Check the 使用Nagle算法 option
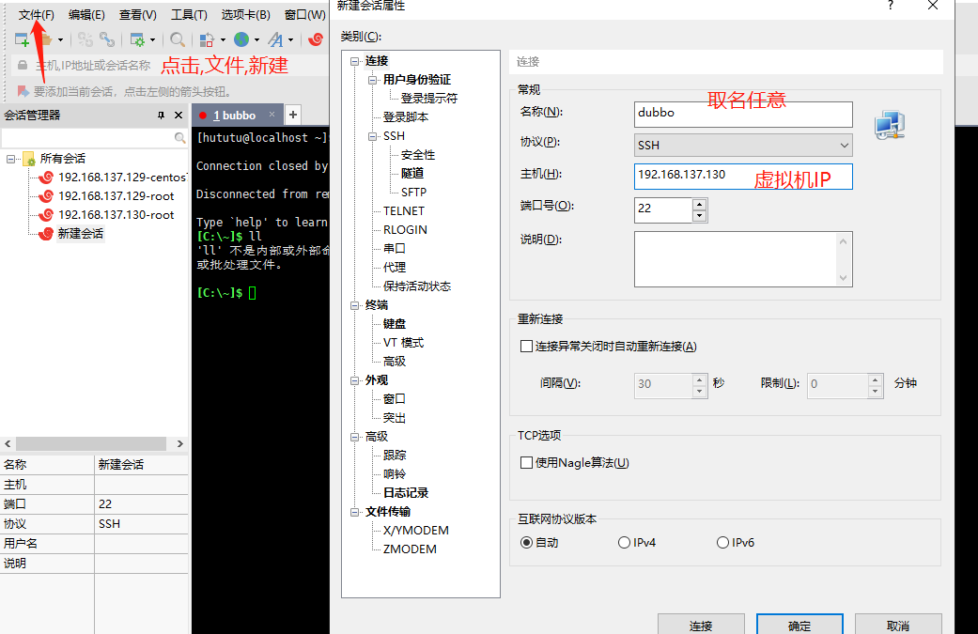The width and height of the screenshot is (978, 634). pos(524,461)
